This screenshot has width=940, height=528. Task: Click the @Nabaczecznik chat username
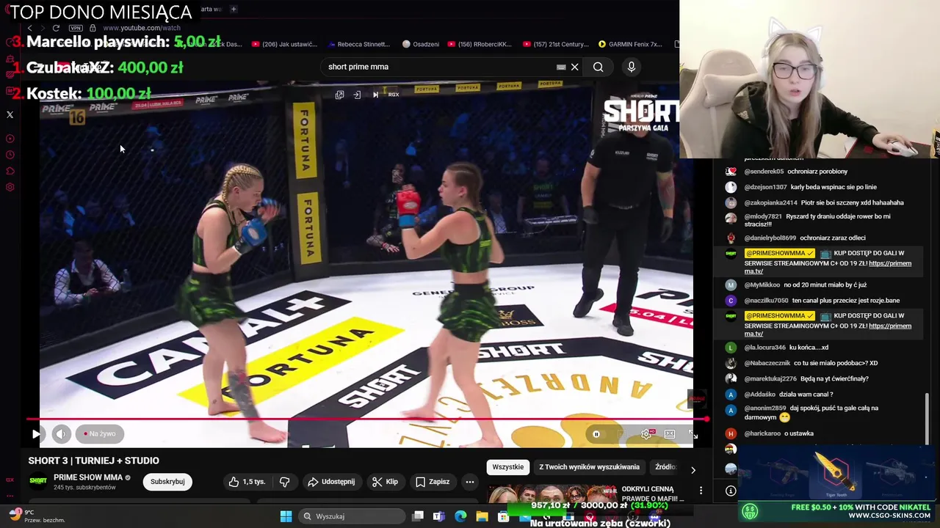(x=767, y=363)
